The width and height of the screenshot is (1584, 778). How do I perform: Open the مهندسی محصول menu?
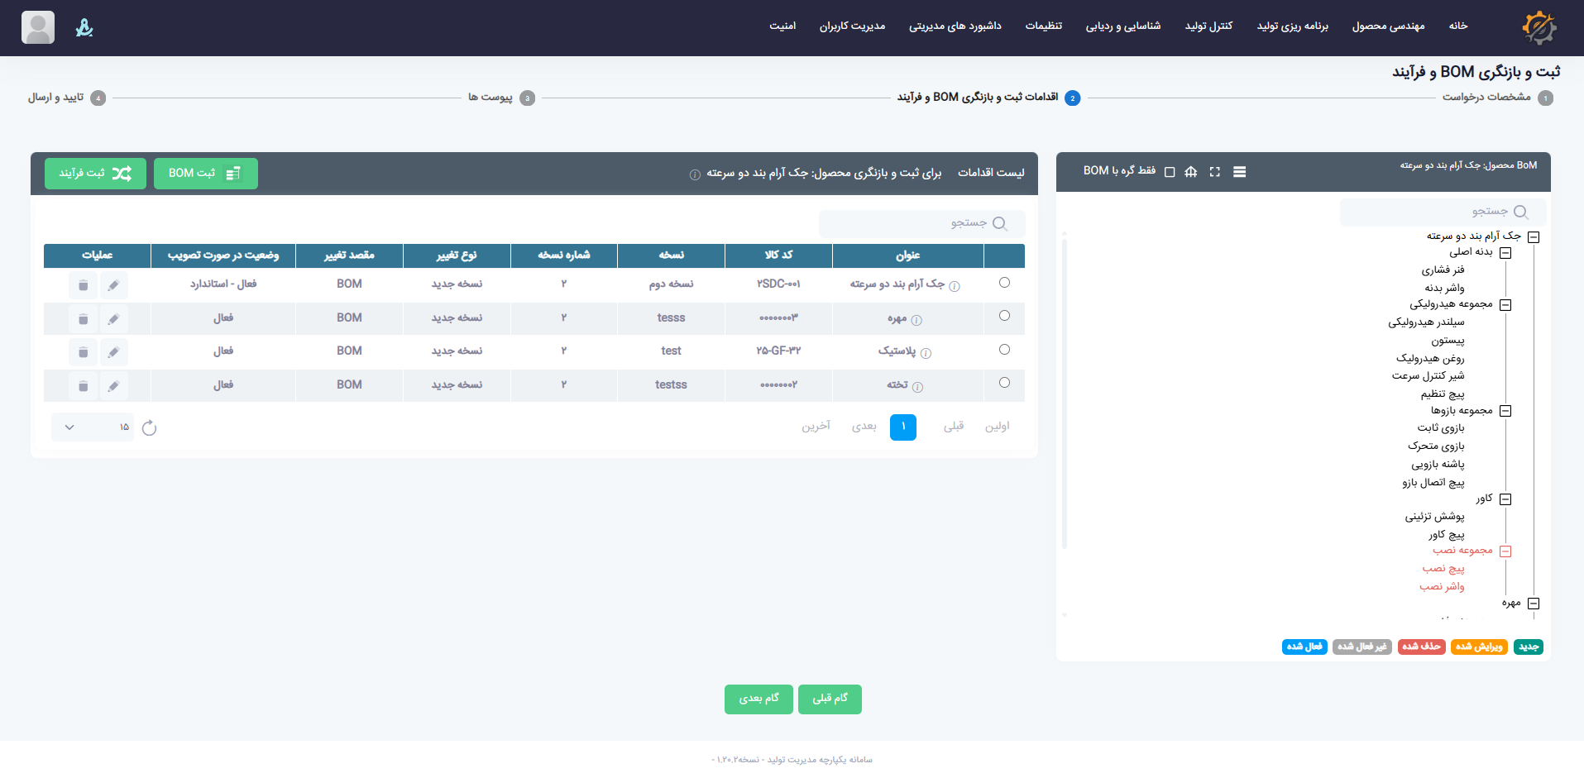[x=1388, y=26]
